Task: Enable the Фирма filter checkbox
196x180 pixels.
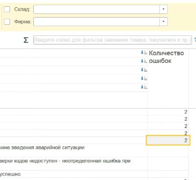Action: (7, 22)
